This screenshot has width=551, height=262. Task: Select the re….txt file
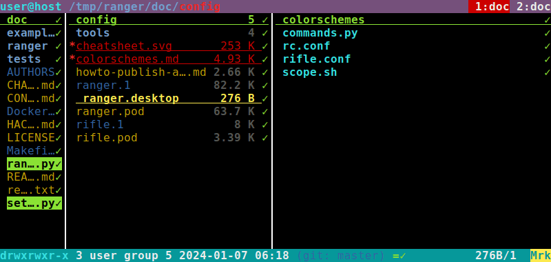tap(31, 190)
